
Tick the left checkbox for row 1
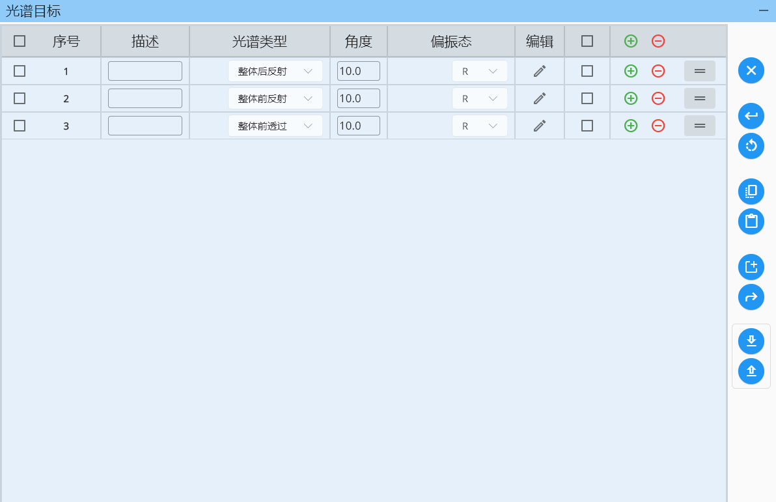(x=20, y=71)
